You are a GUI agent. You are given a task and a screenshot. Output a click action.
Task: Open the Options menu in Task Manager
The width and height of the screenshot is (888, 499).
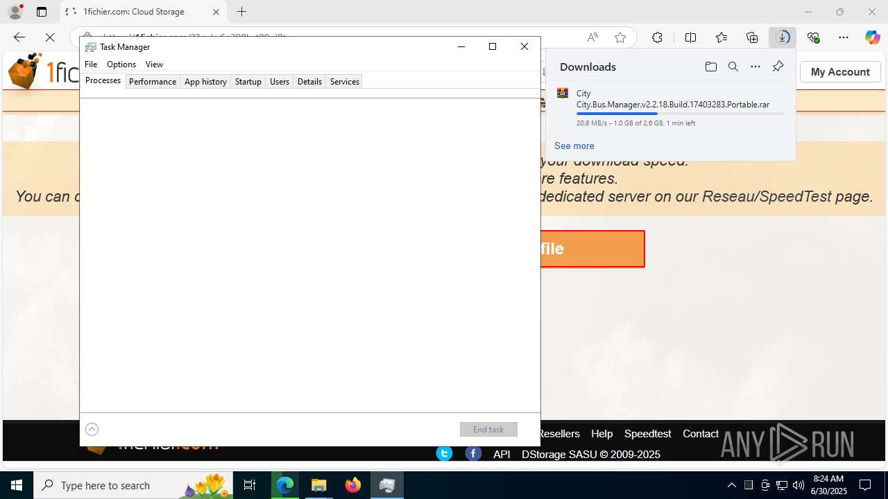(121, 64)
